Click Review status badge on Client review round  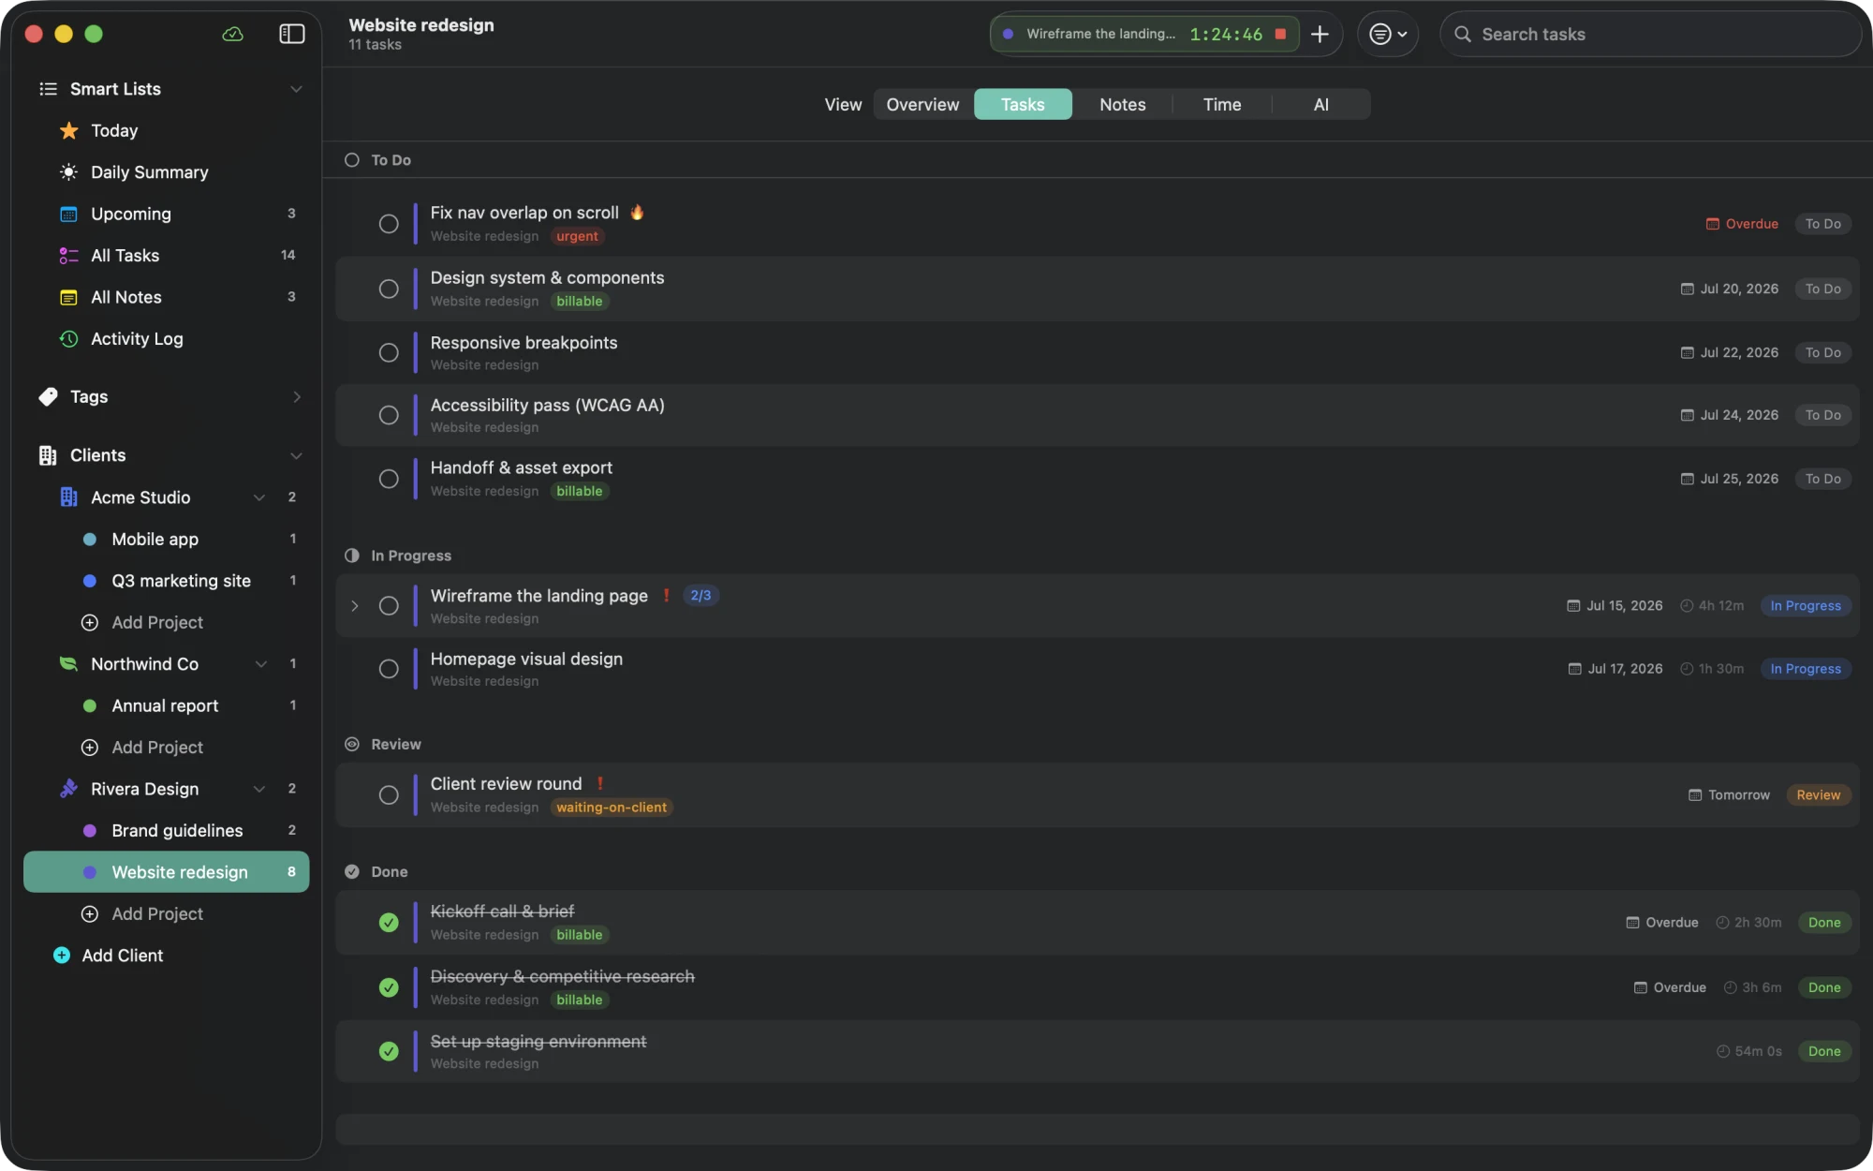[1819, 795]
